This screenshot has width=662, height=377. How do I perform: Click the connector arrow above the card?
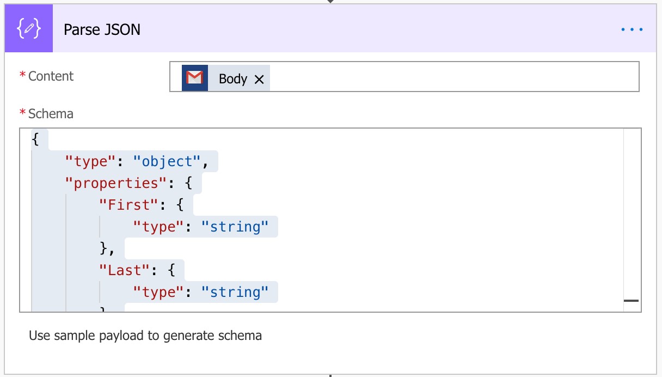[331, 2]
